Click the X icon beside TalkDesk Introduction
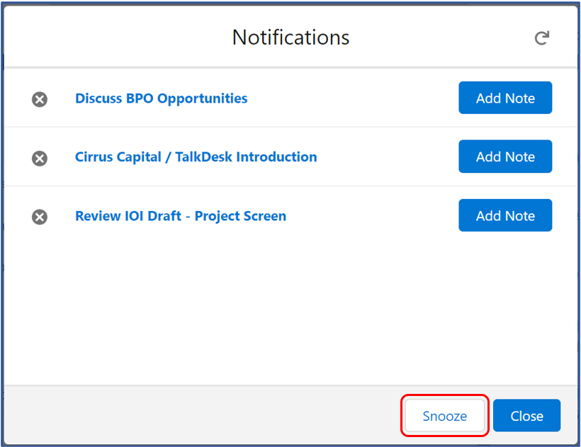581x447 pixels. [x=40, y=158]
